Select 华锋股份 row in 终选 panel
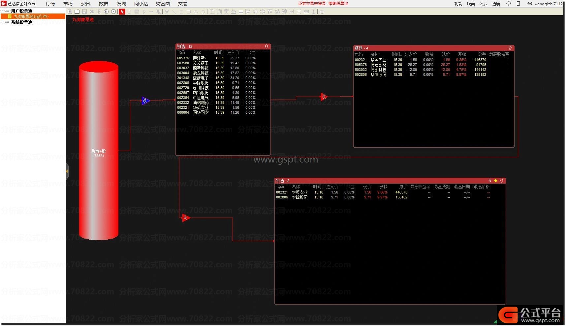566x326 pixels. coord(390,197)
